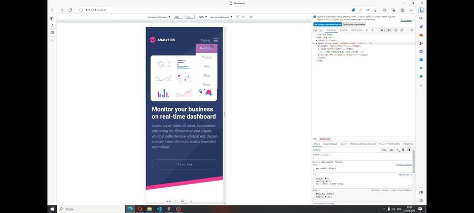This screenshot has height=213, width=474.
Task: Click the eyedropper icon in the emulation toolbar
Action: pyautogui.click(x=237, y=17)
